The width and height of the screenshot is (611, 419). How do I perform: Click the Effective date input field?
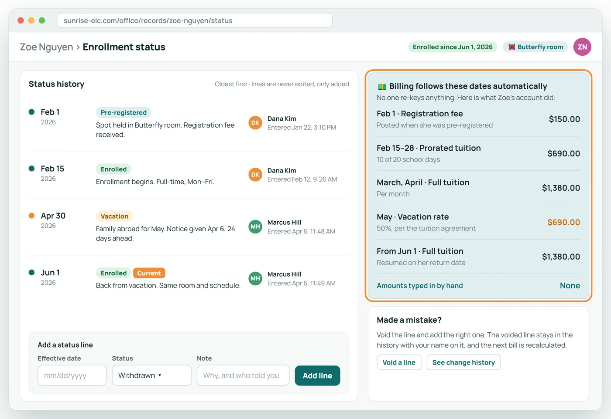72,375
